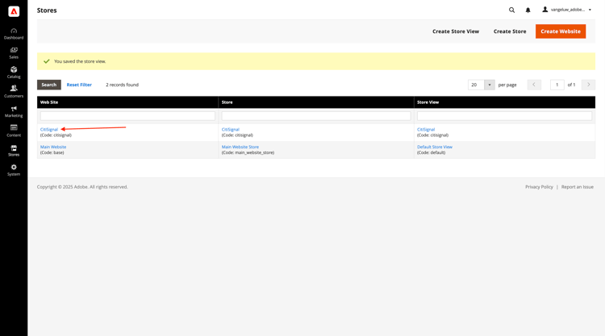605x336 pixels.
Task: Open the per page count dropdown
Action: (x=490, y=85)
